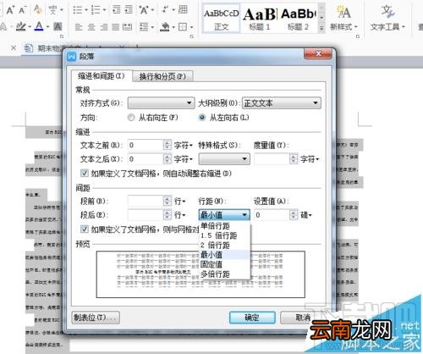Viewport: 423px width, 354px height.
Task: Align text left in ribbon
Action: [x=79, y=27]
